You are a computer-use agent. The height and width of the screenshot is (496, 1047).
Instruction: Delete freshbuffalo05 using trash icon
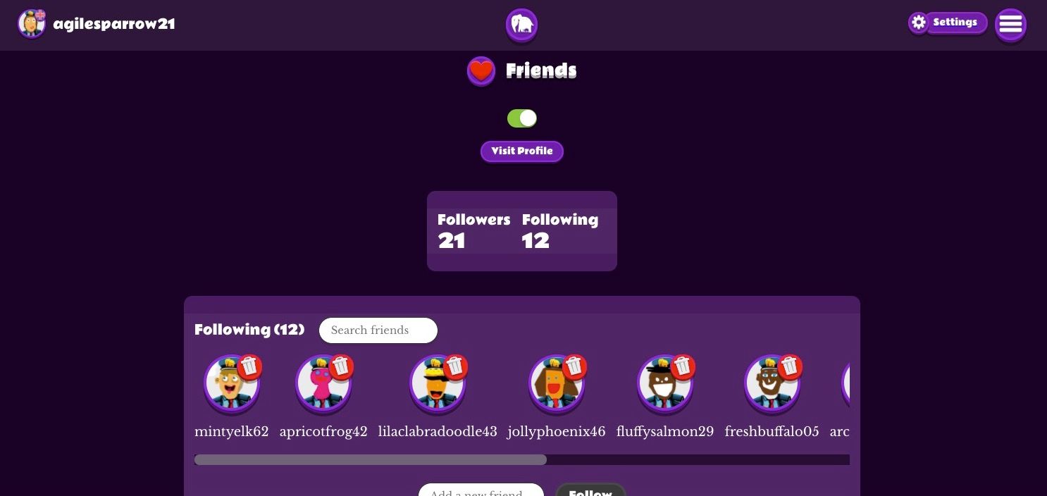(790, 367)
